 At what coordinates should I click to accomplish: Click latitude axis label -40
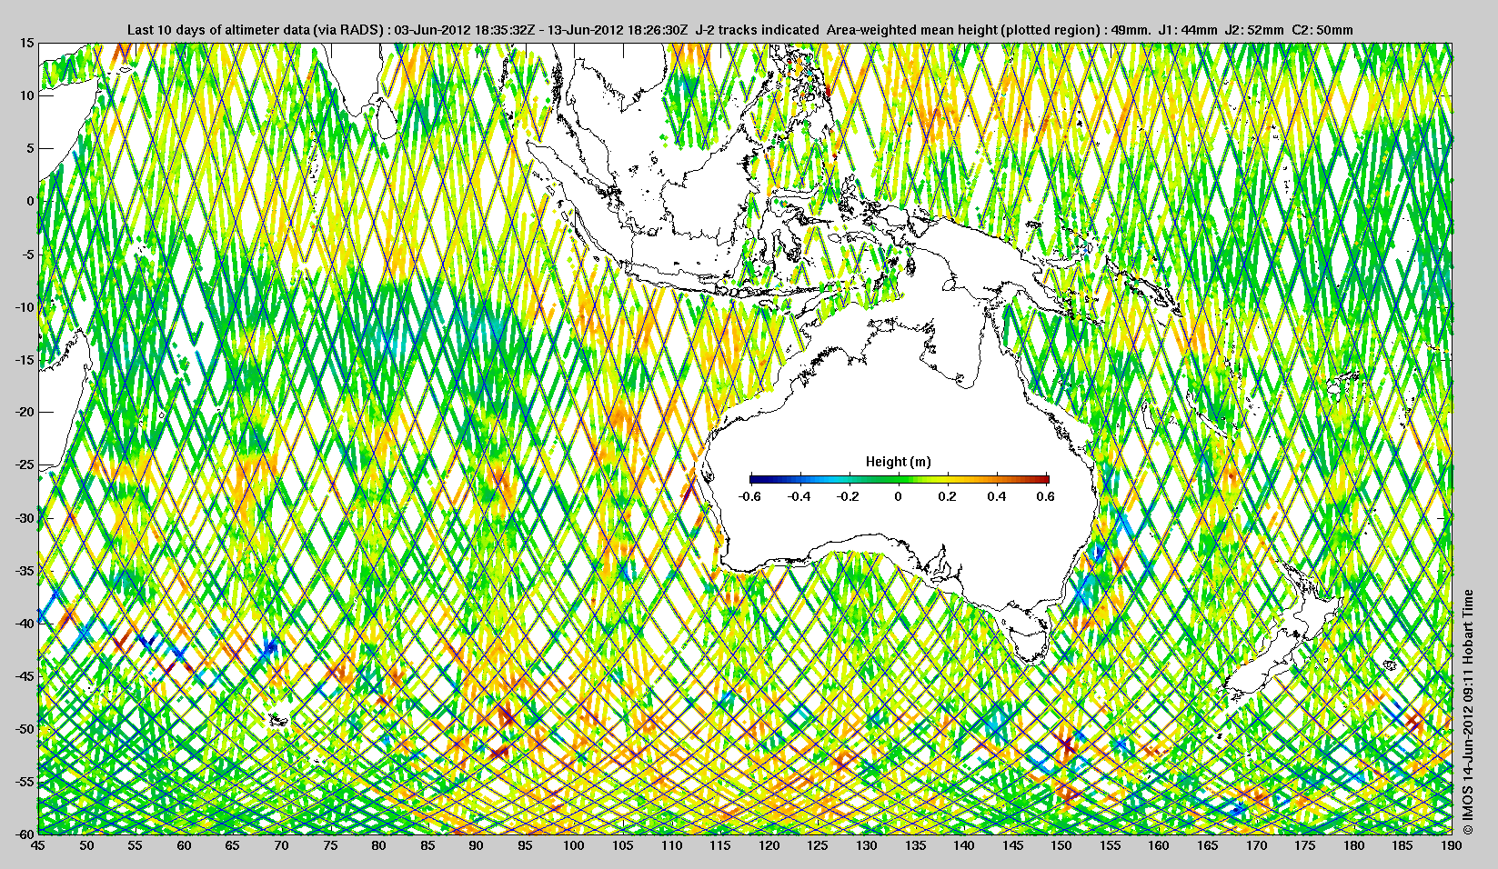click(25, 624)
